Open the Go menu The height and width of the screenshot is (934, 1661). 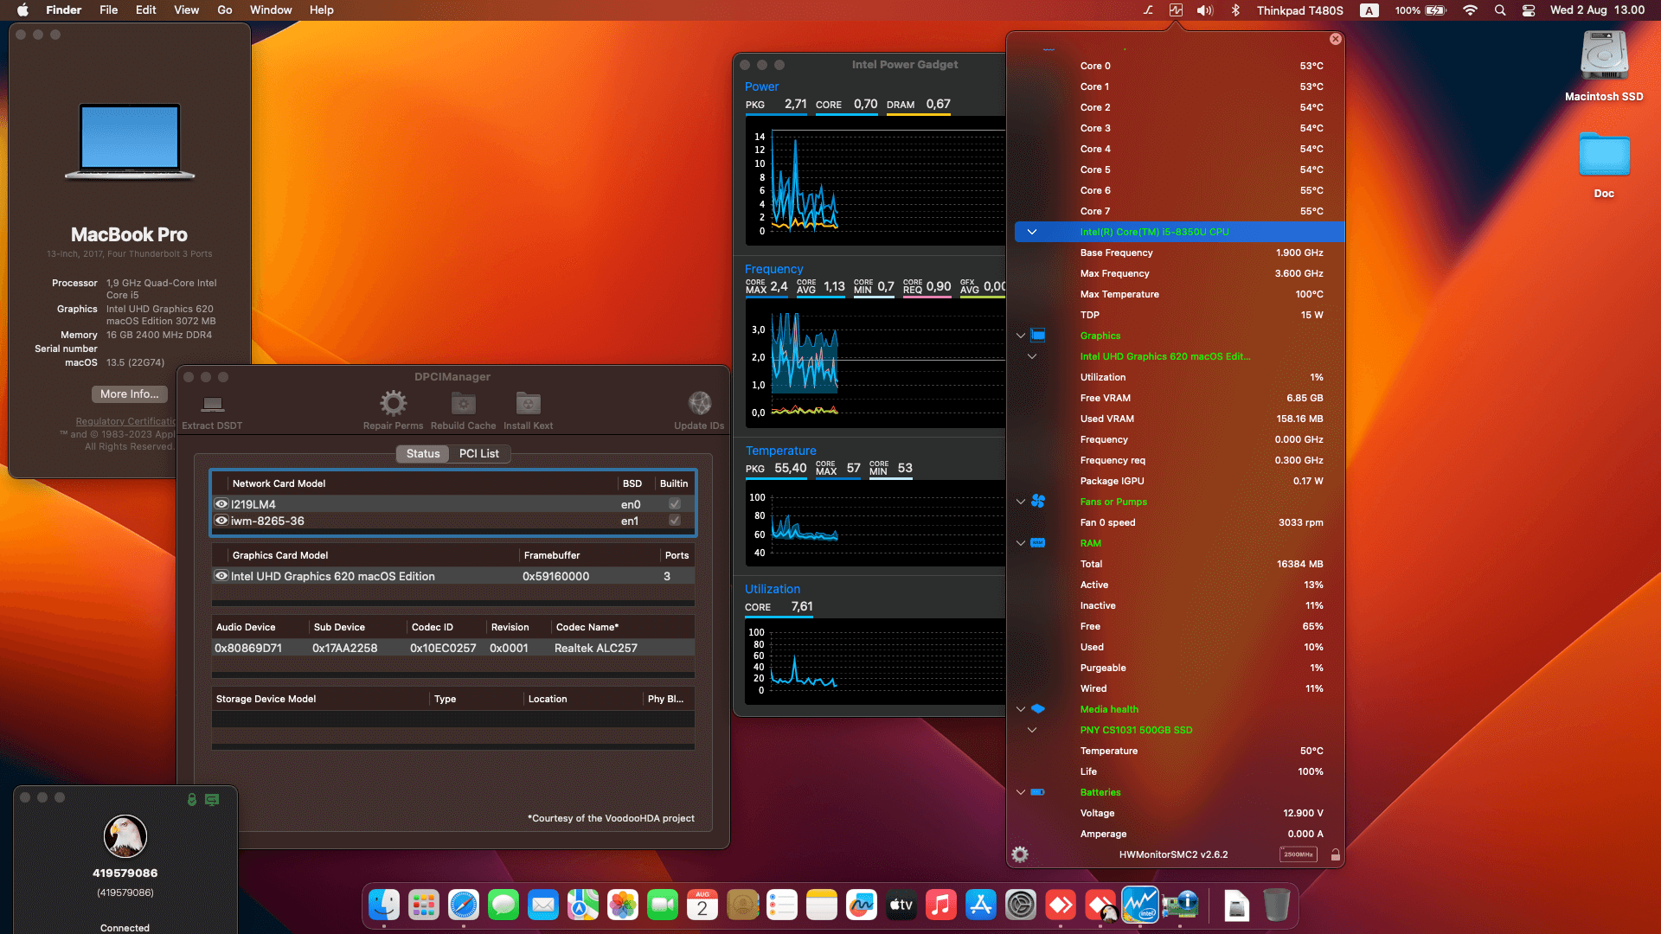[x=225, y=10]
